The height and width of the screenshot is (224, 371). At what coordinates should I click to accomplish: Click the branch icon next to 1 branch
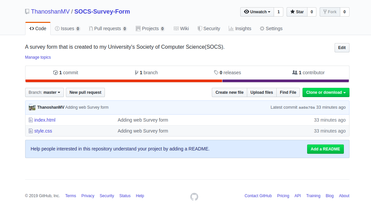136,73
